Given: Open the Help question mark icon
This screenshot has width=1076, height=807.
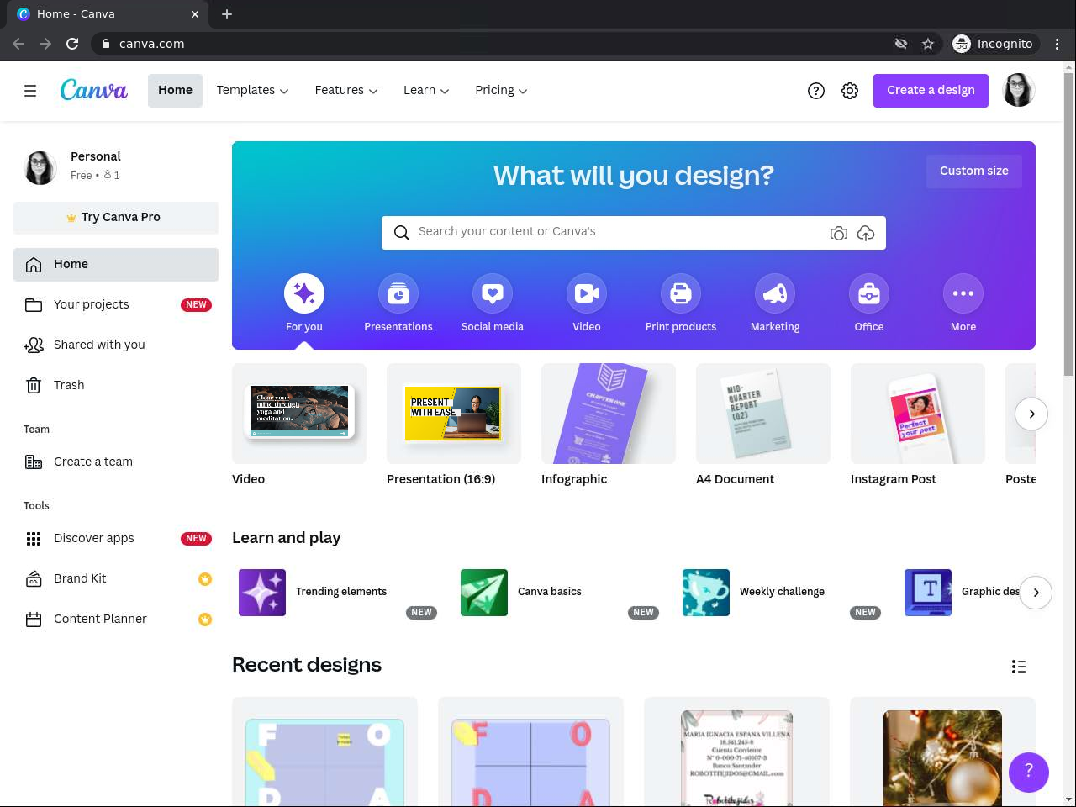Looking at the screenshot, I should coord(816,91).
